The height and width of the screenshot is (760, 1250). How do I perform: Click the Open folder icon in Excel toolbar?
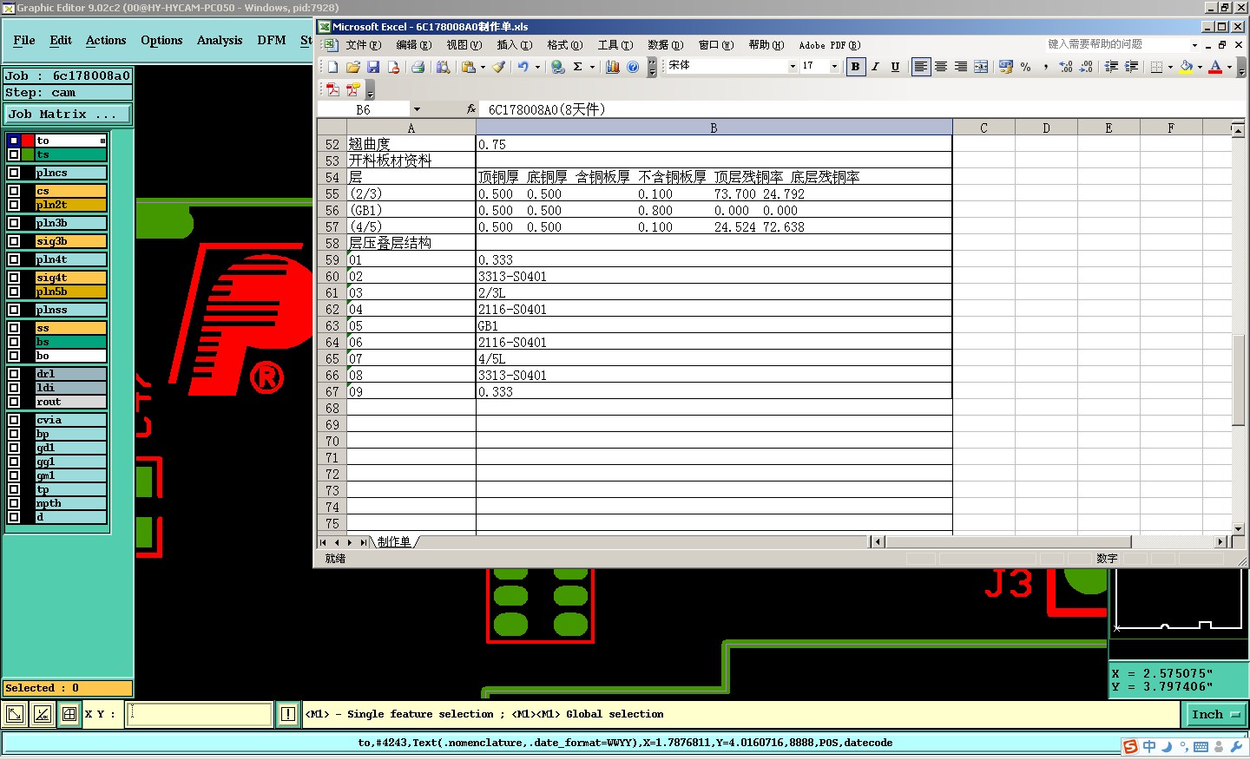point(352,67)
